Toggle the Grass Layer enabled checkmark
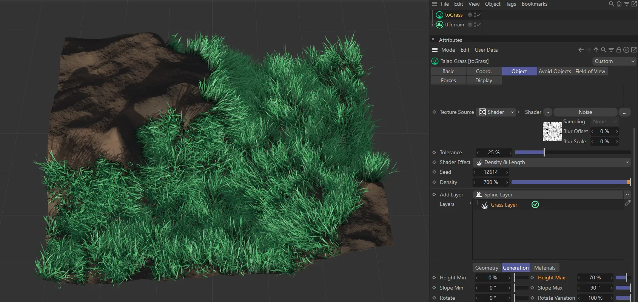 click(x=535, y=205)
